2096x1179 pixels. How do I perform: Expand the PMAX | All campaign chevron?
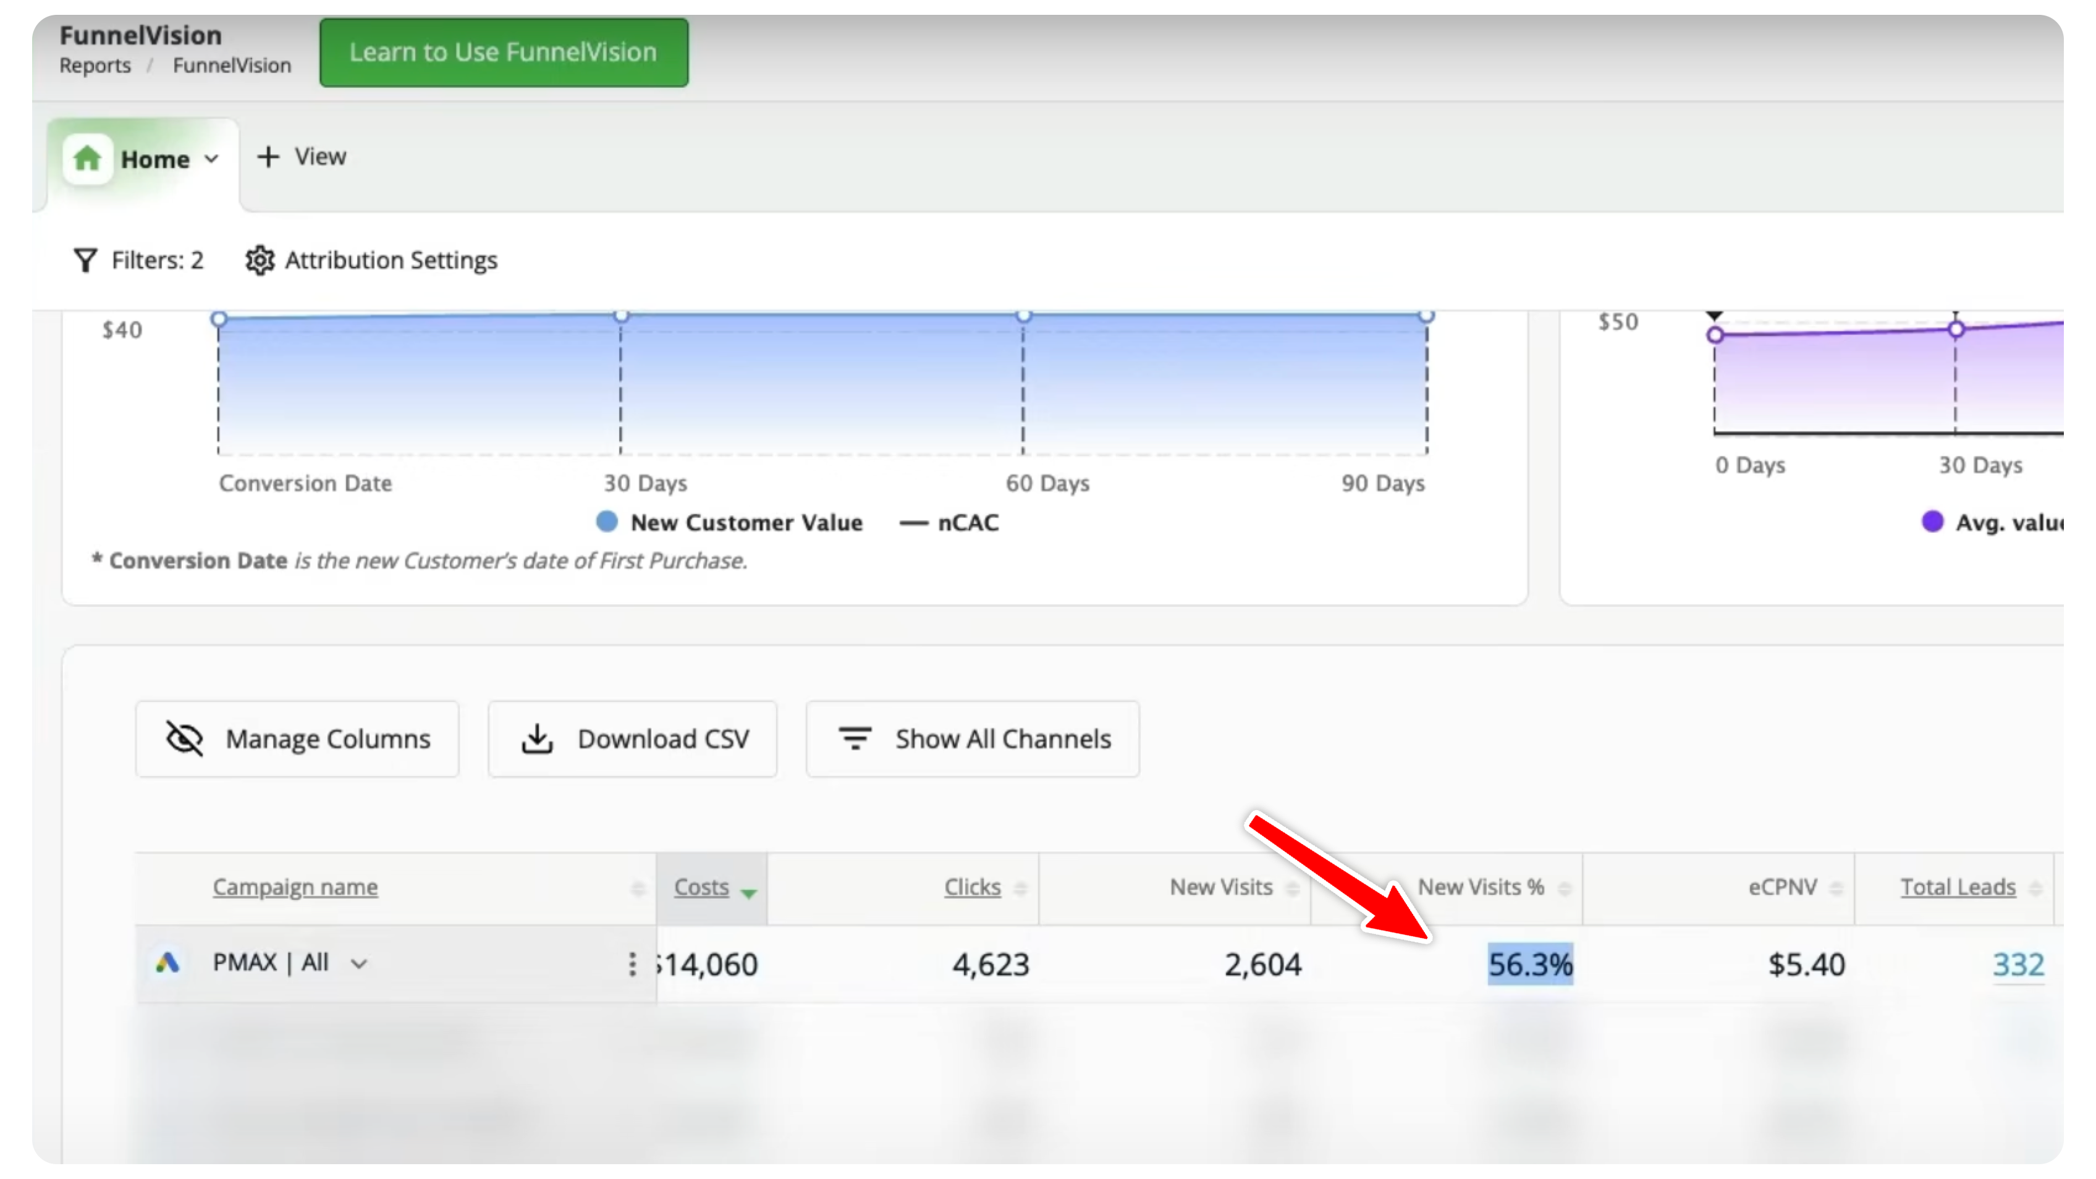[359, 964]
